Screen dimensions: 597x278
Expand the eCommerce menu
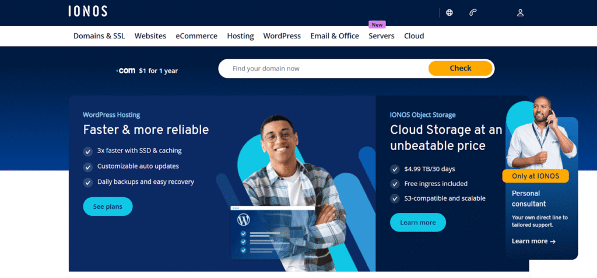pos(196,36)
